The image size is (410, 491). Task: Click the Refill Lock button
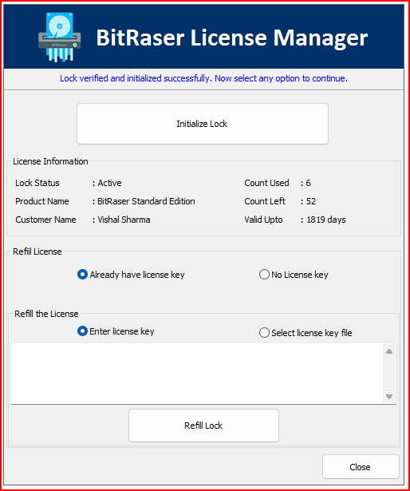203,426
